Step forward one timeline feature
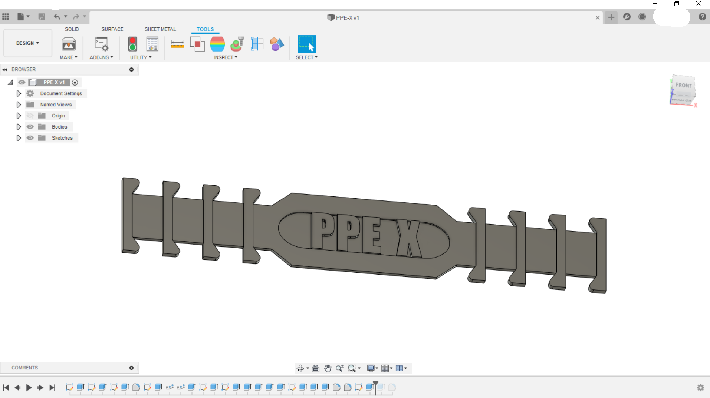The width and height of the screenshot is (710, 398). point(40,388)
